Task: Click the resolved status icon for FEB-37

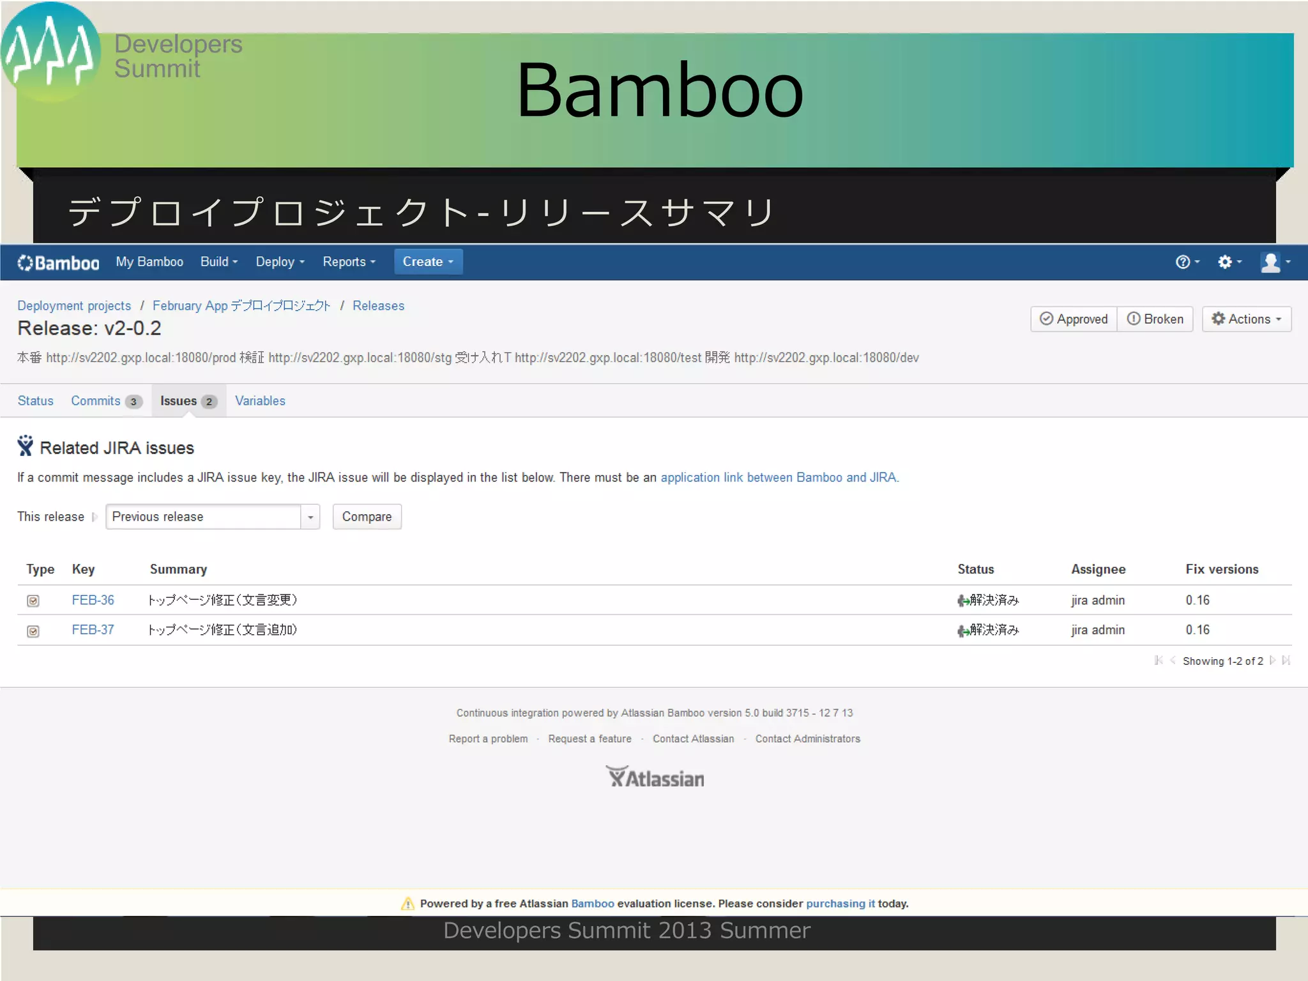Action: pyautogui.click(x=963, y=630)
